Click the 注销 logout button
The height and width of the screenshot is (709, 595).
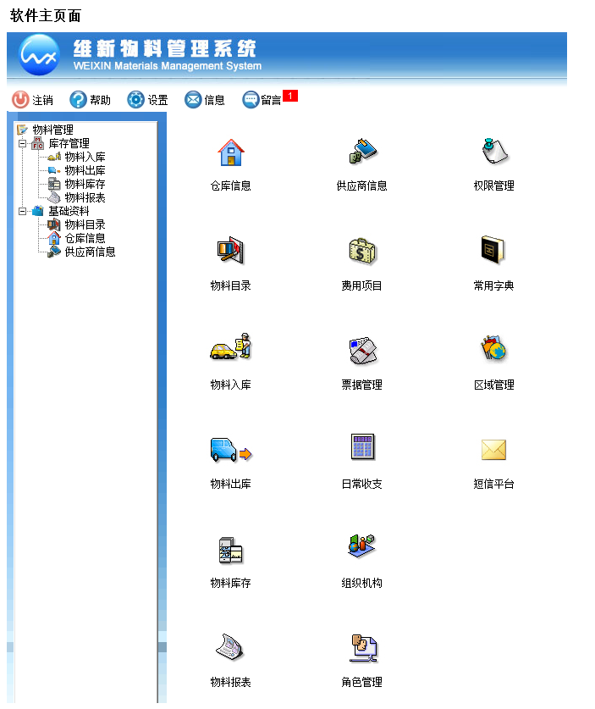point(32,100)
